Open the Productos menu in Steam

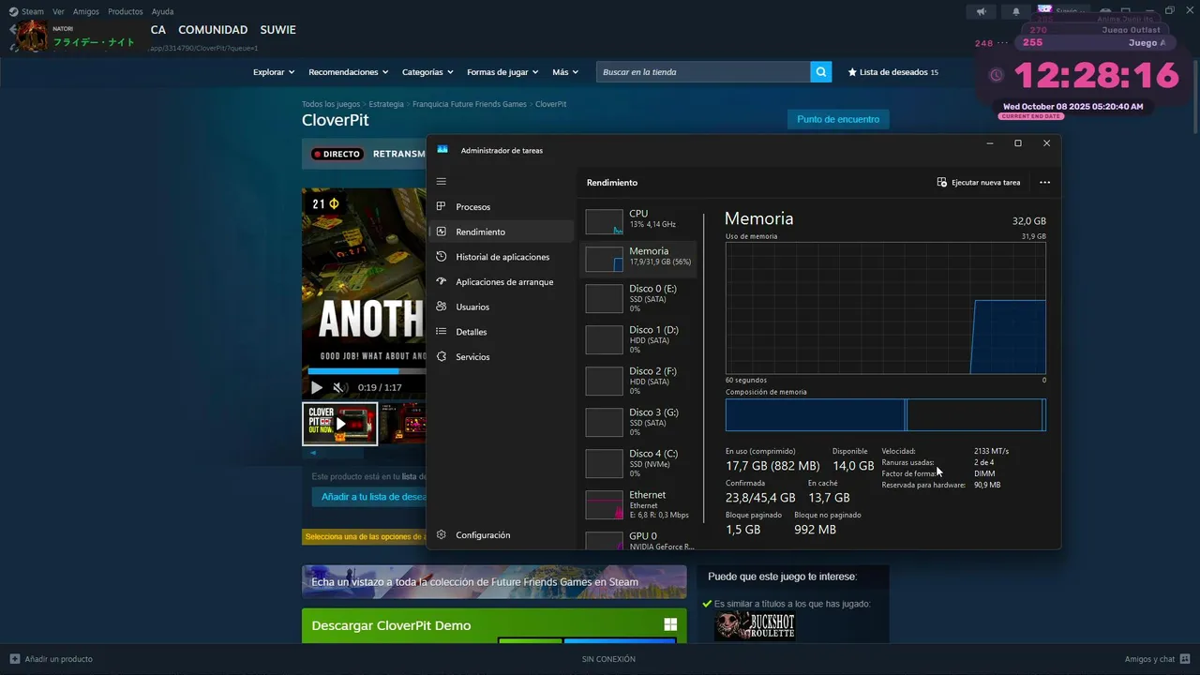click(x=126, y=12)
